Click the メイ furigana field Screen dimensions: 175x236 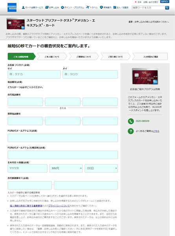pyautogui.click(x=90, y=74)
